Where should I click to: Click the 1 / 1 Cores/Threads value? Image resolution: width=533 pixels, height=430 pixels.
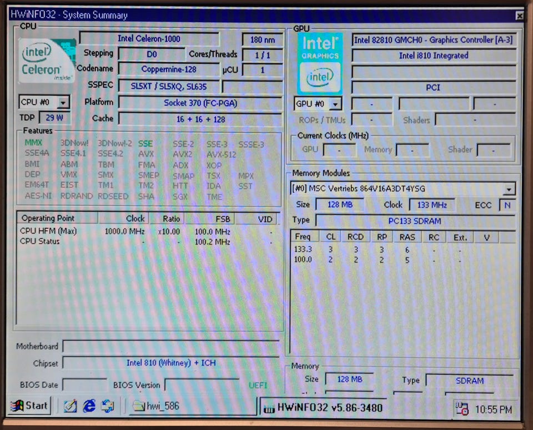[262, 55]
